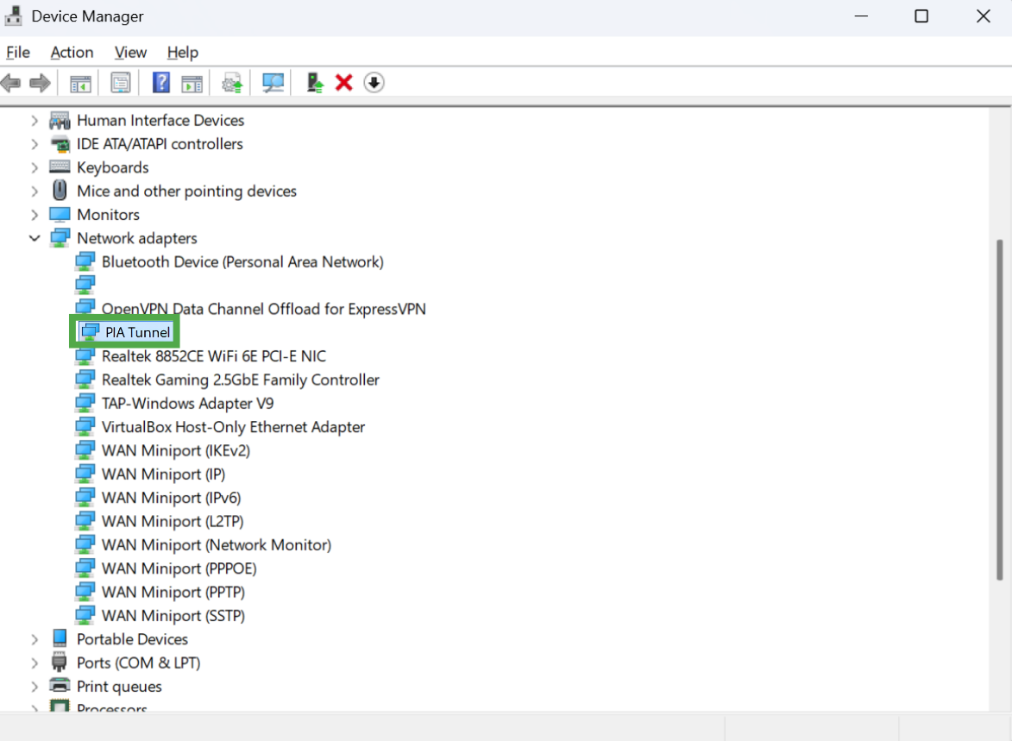Expand IDE ATA/ATAPI controllers node
This screenshot has width=1012, height=741.
pos(35,144)
